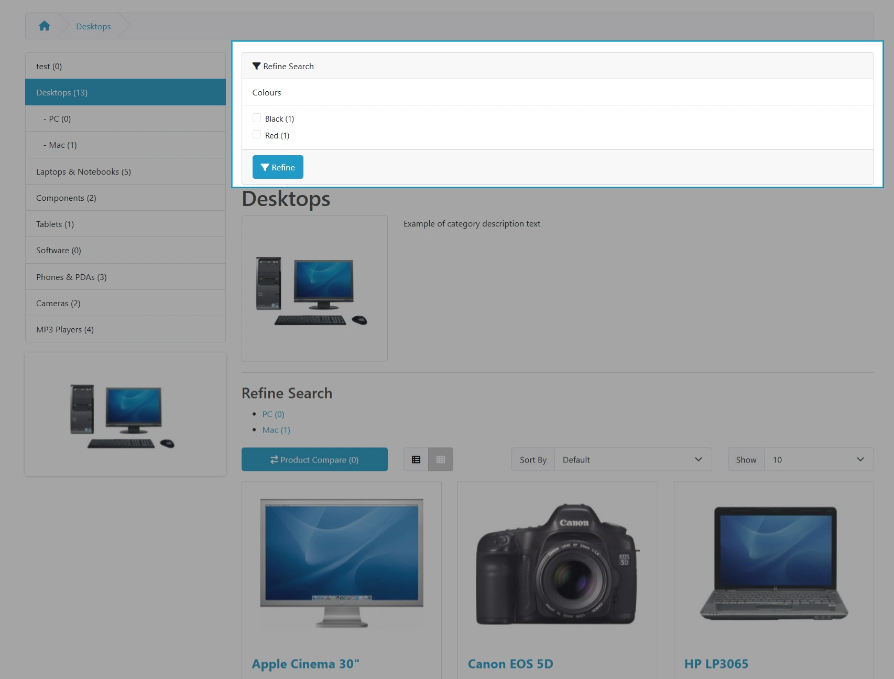The image size is (894, 679).
Task: Open the Show items-per-page dropdown
Action: point(819,459)
